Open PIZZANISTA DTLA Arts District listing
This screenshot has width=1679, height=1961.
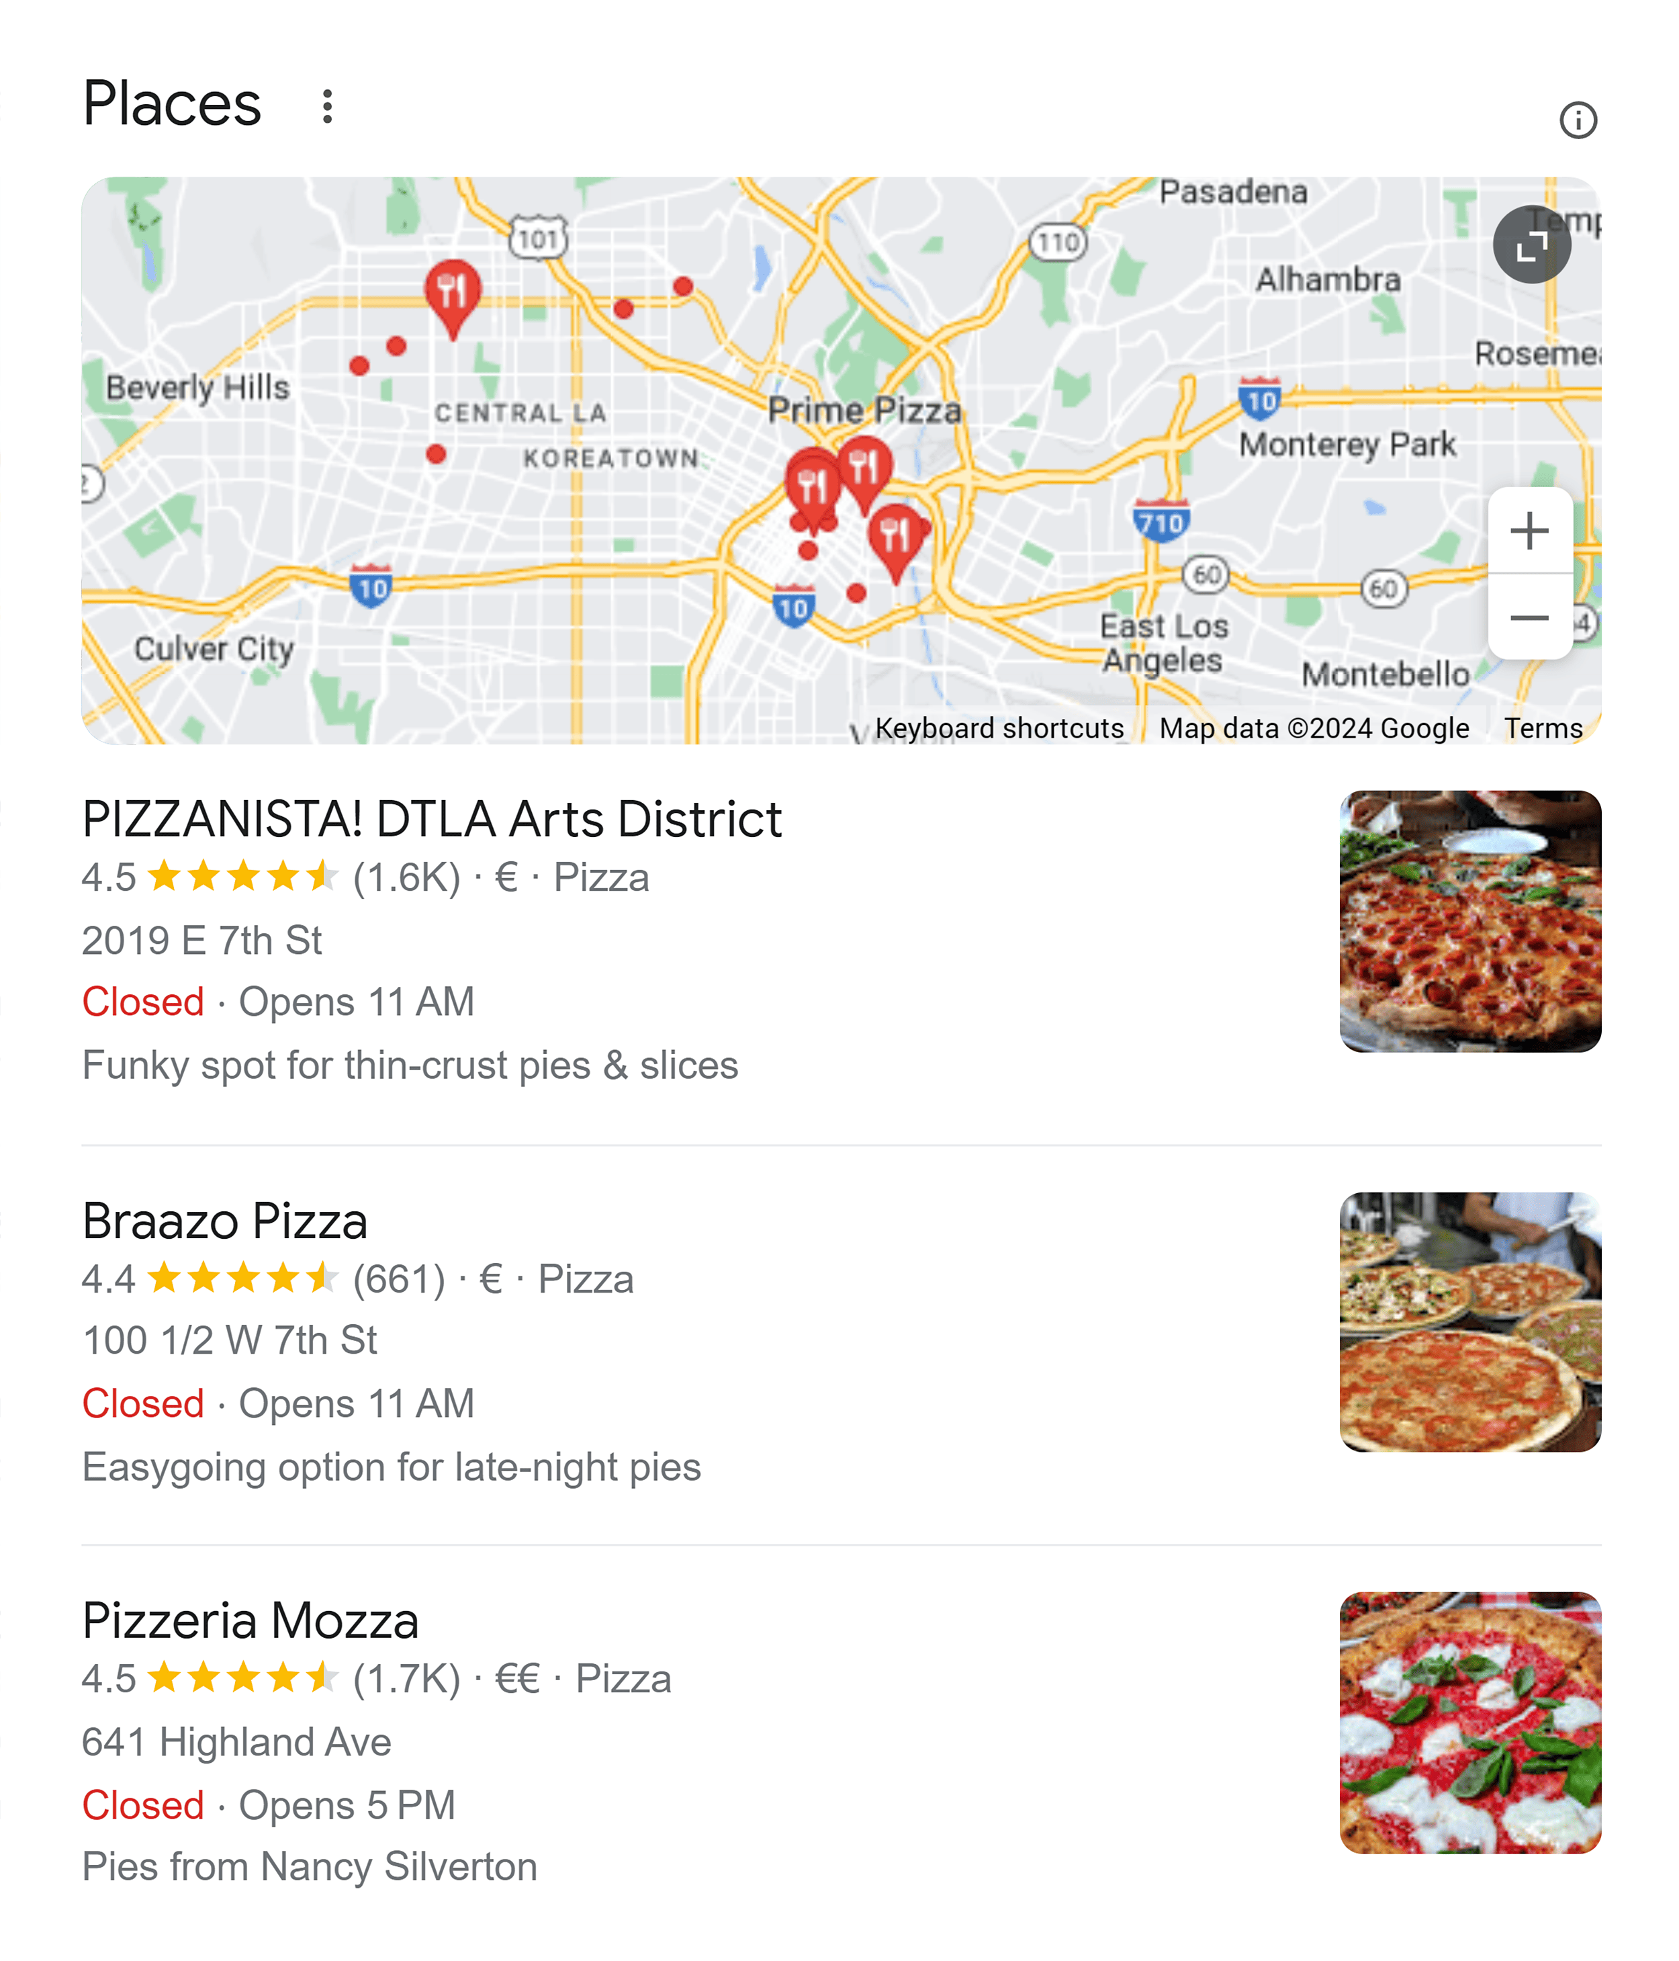click(x=435, y=816)
